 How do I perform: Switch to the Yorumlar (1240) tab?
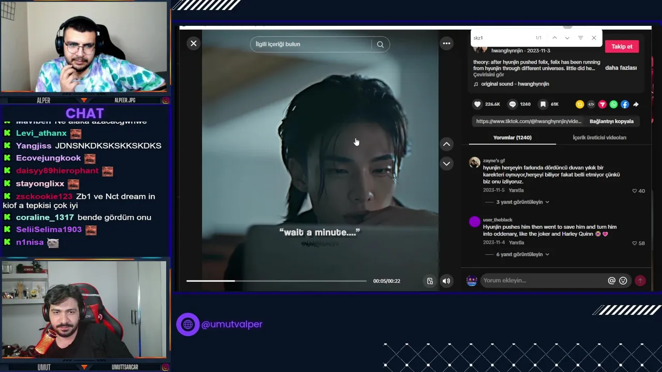(x=512, y=137)
